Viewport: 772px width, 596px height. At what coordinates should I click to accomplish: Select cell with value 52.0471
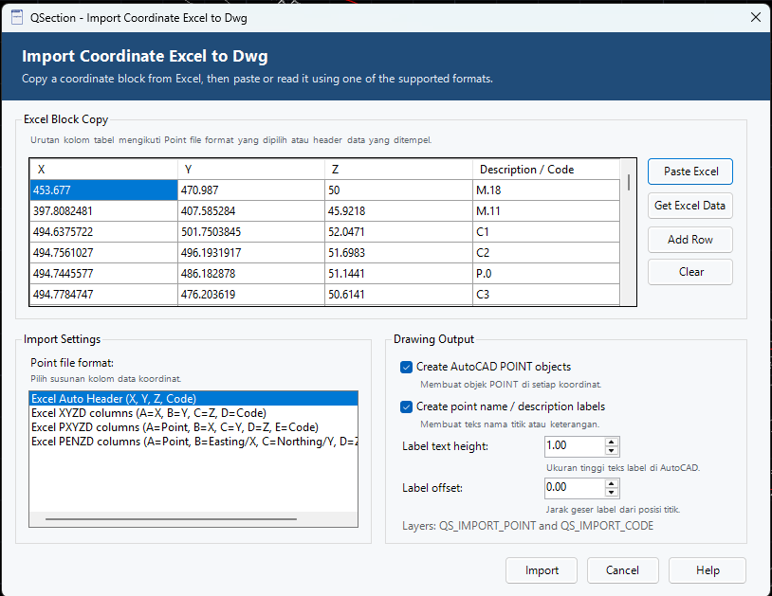click(x=398, y=231)
